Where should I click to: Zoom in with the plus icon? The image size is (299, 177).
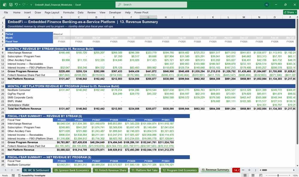(289, 175)
